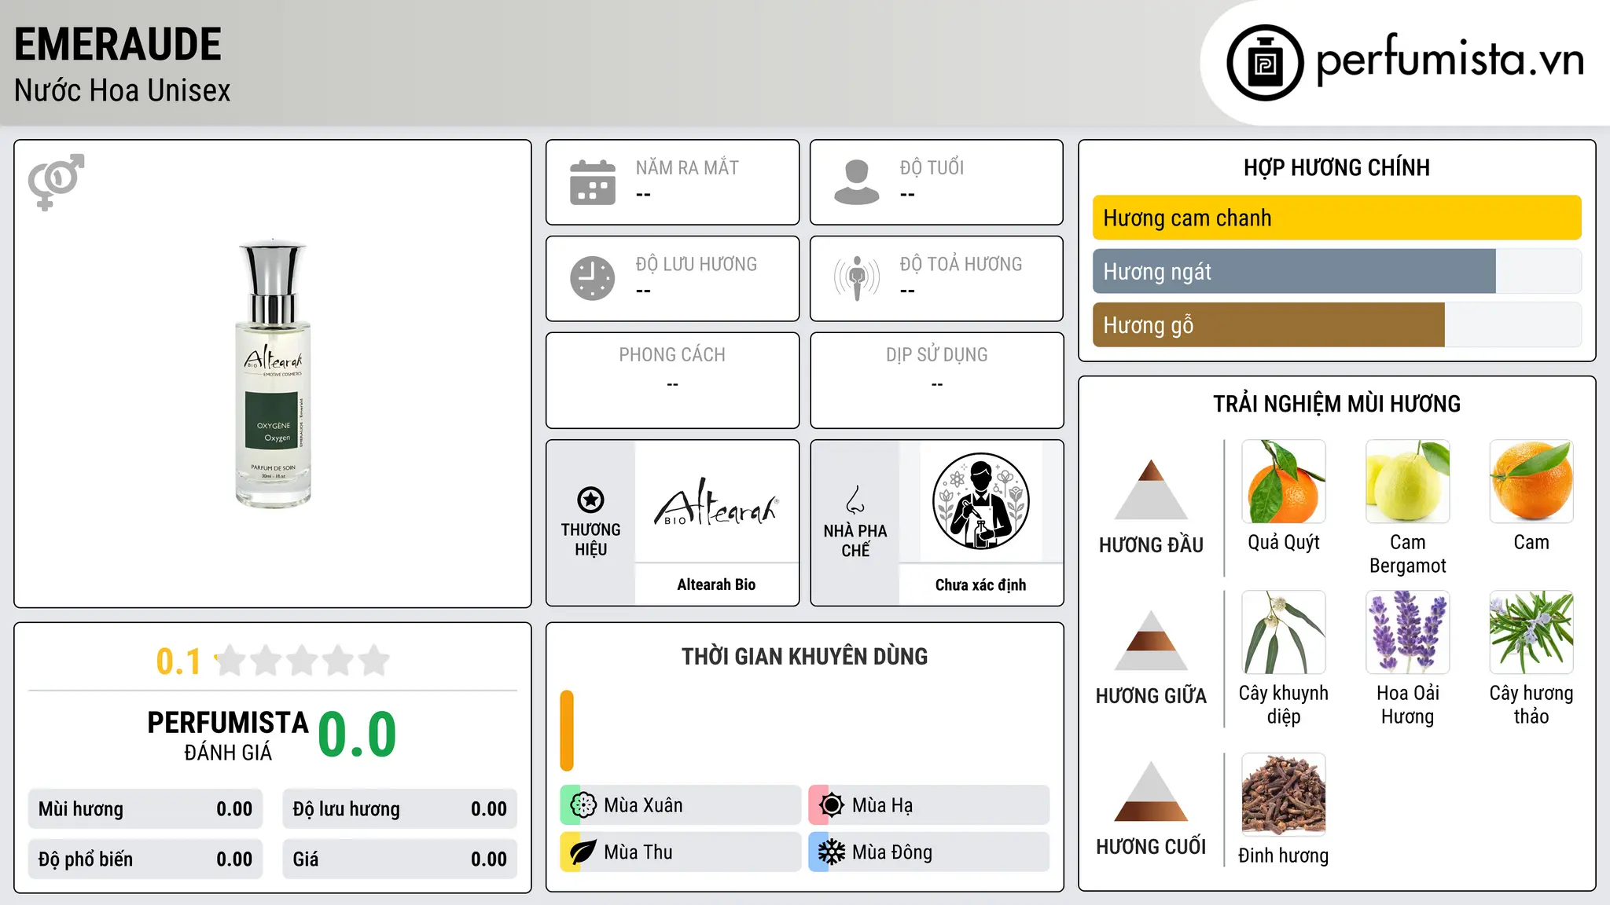This screenshot has width=1610, height=905.
Task: Click the sun icon for Mùa Hạ
Action: pos(832,805)
